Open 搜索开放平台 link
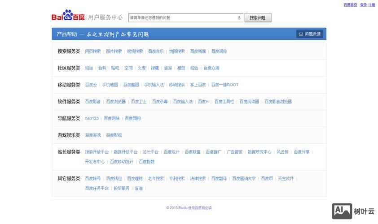 [97, 152]
